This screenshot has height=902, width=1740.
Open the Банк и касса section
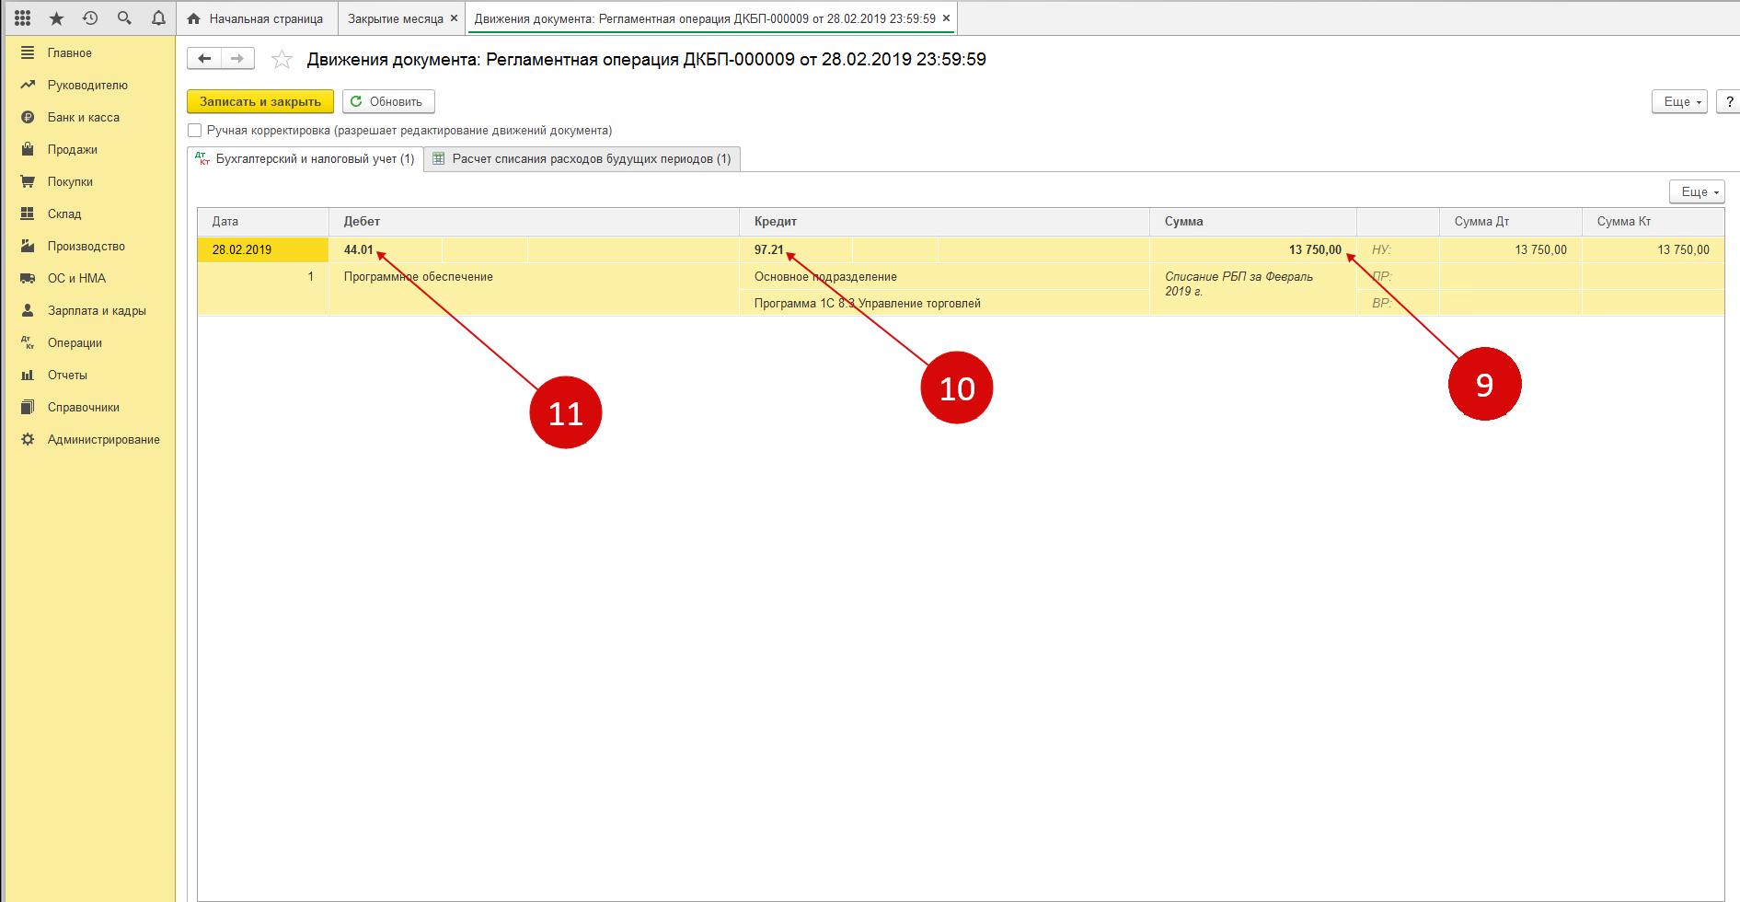(x=84, y=117)
